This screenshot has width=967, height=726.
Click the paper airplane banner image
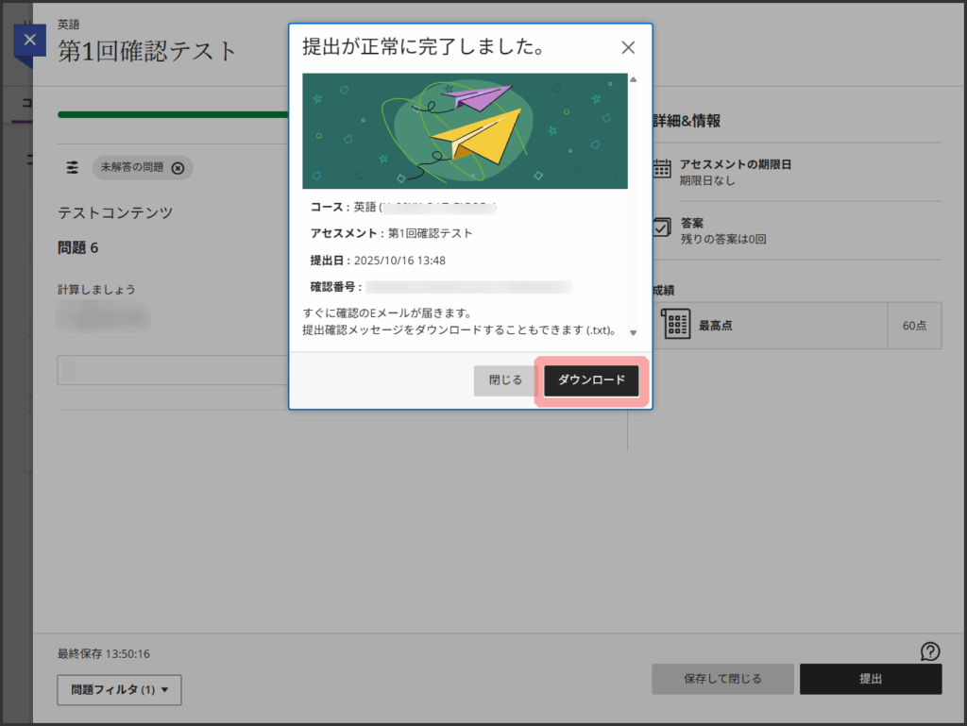point(464,130)
